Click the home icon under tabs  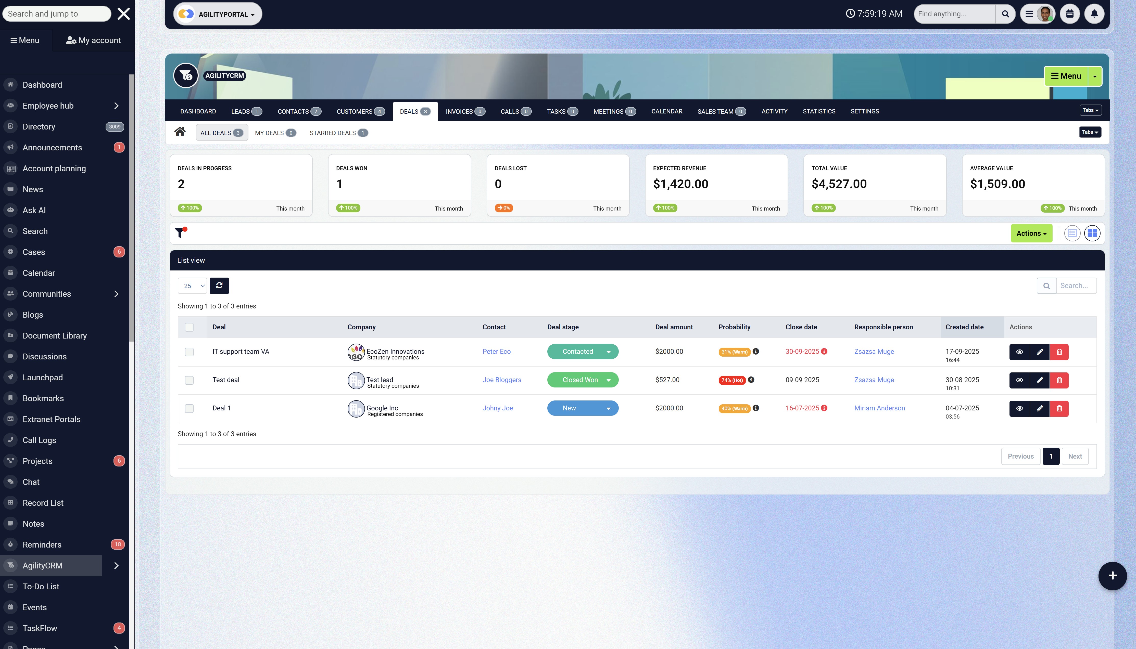pos(180,132)
